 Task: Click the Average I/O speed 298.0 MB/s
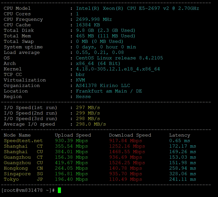pyautogui.click(x=91, y=124)
